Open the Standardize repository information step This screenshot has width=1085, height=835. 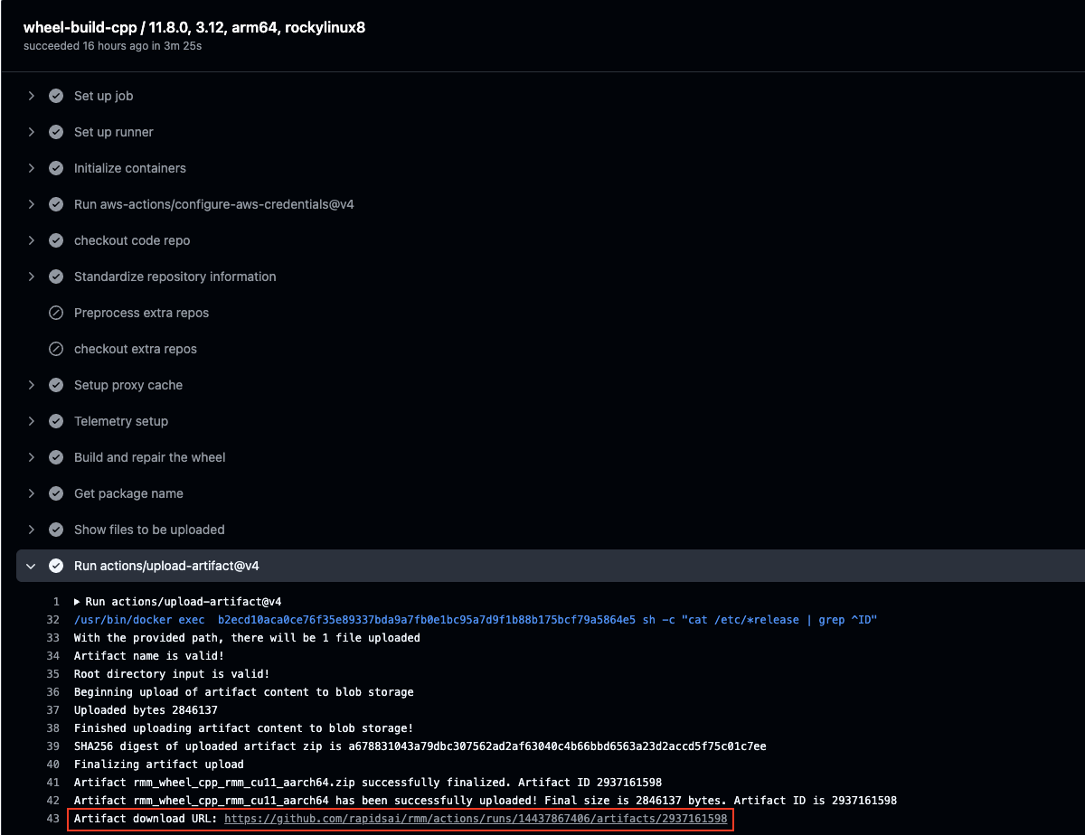click(175, 277)
